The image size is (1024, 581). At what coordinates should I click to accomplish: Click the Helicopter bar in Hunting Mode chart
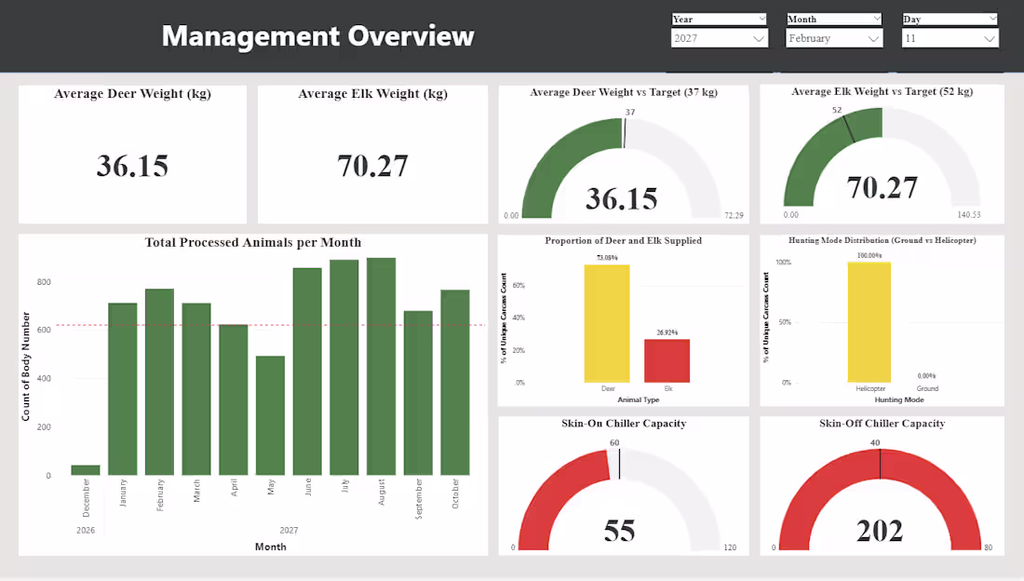[869, 321]
